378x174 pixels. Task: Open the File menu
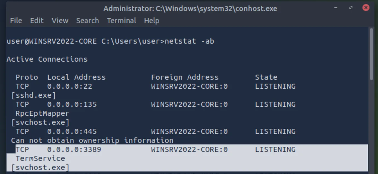click(16, 20)
